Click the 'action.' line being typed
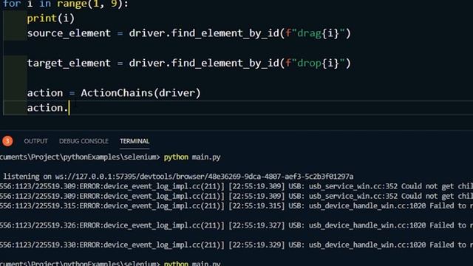Screen dimensions: 473x266 point(47,108)
